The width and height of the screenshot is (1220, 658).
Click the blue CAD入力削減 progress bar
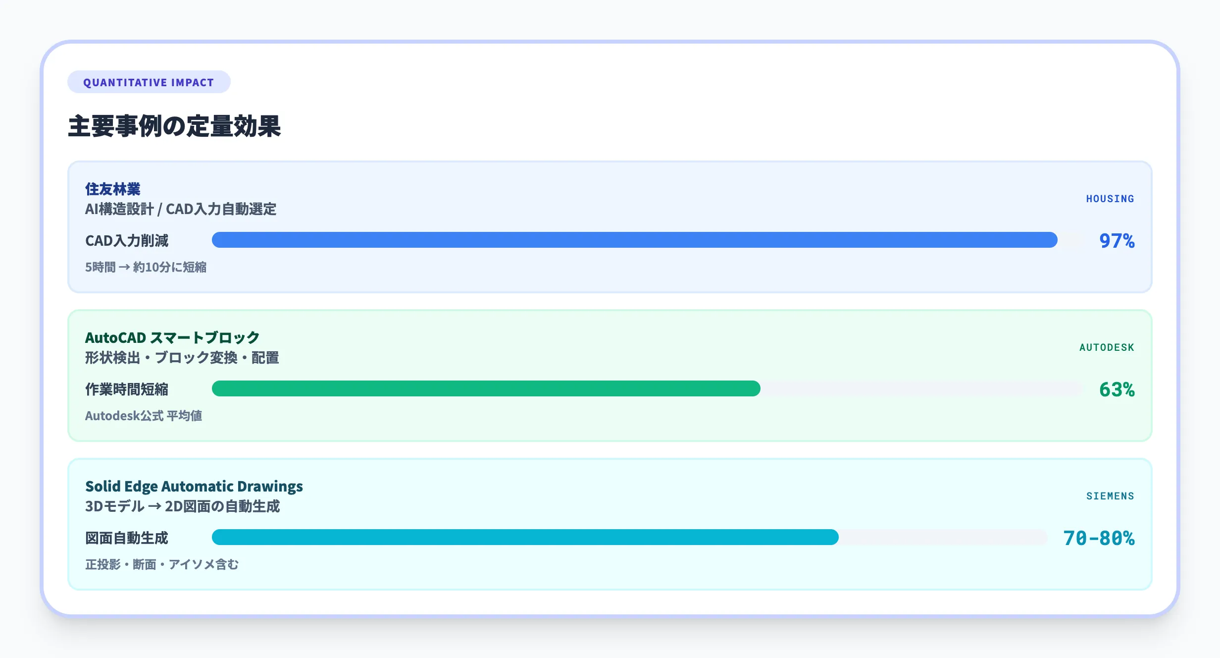click(634, 240)
